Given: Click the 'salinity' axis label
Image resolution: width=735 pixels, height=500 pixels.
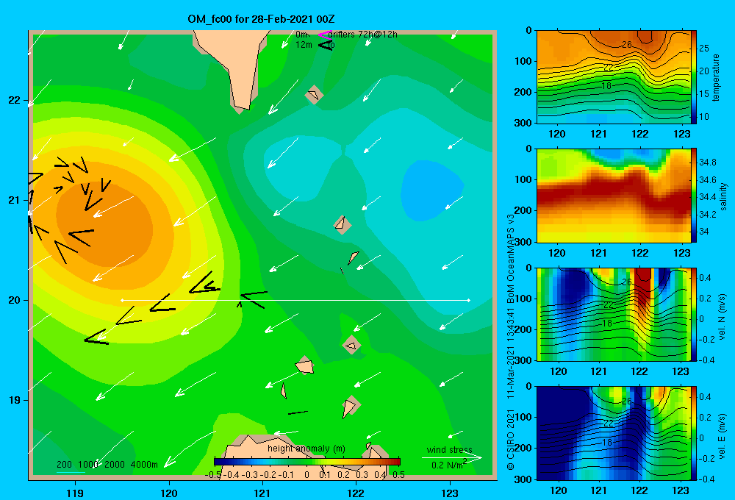Looking at the screenshot, I should [x=723, y=196].
